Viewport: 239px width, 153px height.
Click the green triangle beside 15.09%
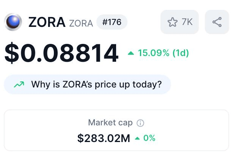pos(131,53)
